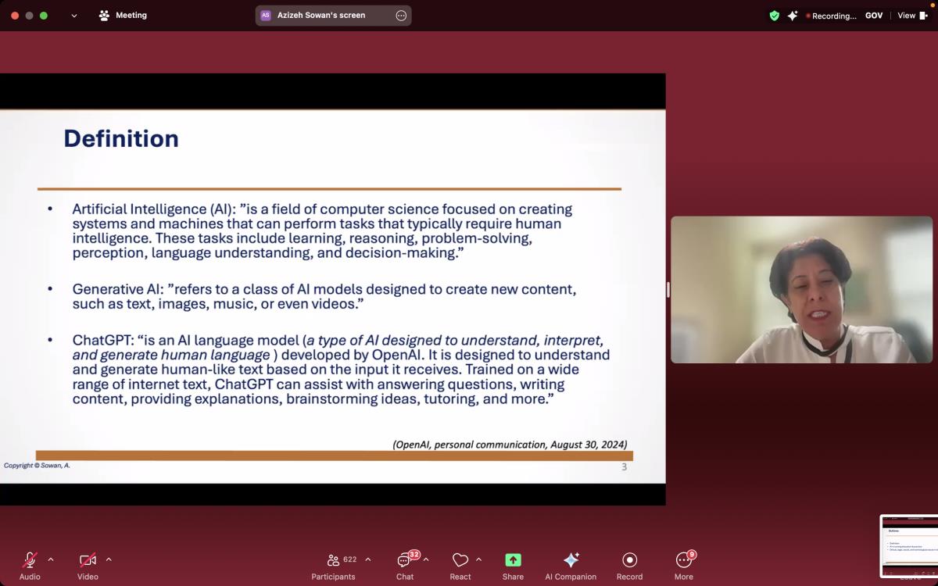Click the GOV label
938x586 pixels.
click(x=874, y=16)
